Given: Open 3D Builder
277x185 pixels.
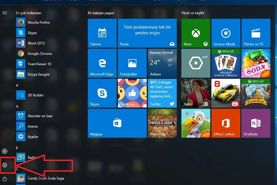Looking at the screenshot, I should point(35,95).
